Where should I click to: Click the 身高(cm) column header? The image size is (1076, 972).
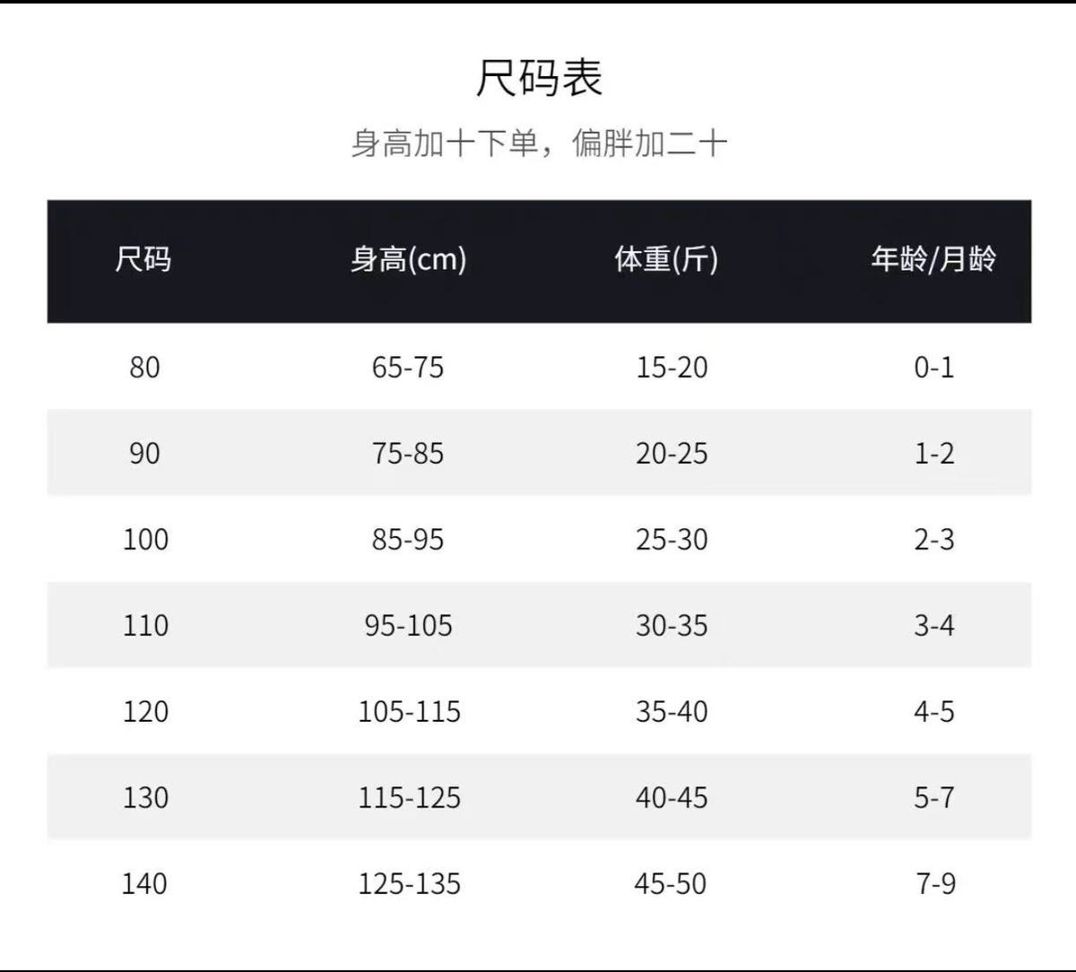click(x=408, y=260)
